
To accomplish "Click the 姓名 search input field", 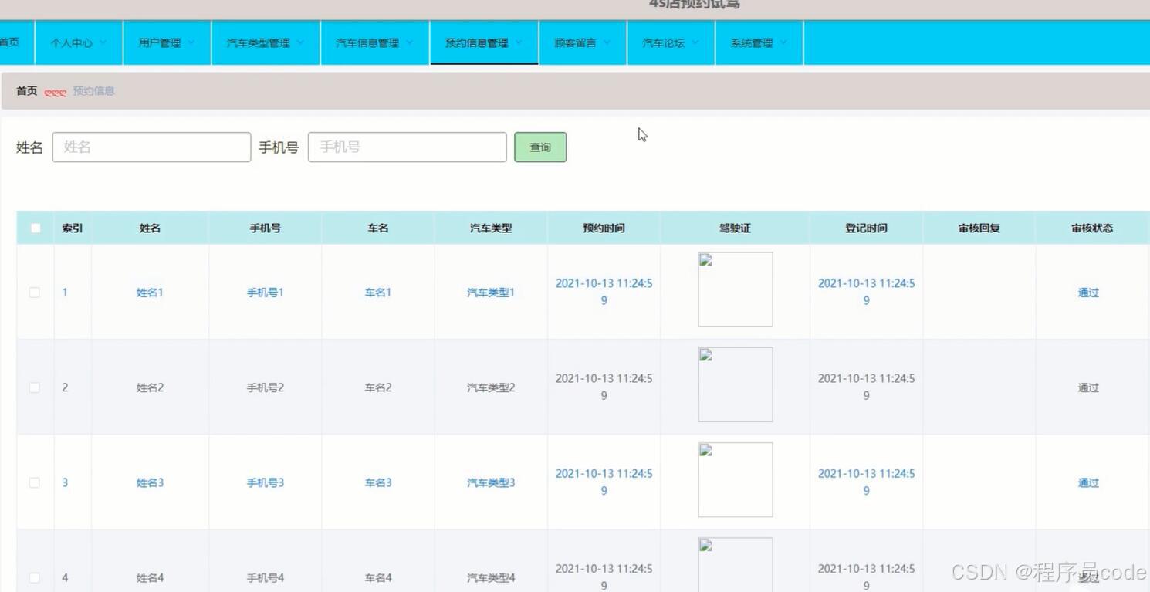I will tap(151, 147).
